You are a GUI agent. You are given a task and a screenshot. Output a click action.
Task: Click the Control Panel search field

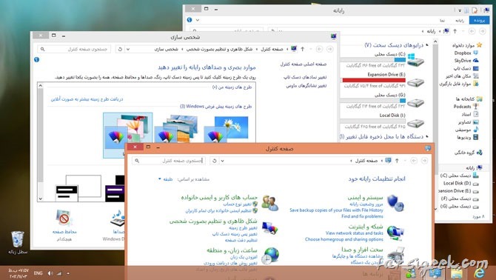(168, 161)
